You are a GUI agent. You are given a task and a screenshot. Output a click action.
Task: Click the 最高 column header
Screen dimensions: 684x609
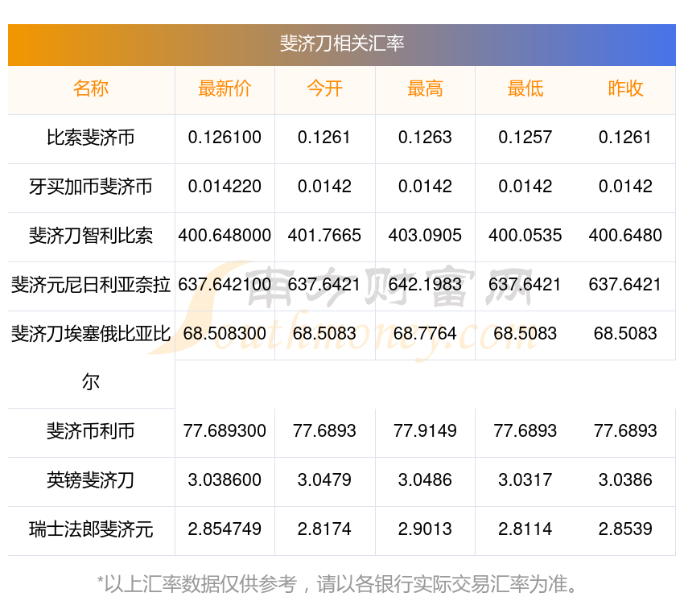click(x=425, y=88)
